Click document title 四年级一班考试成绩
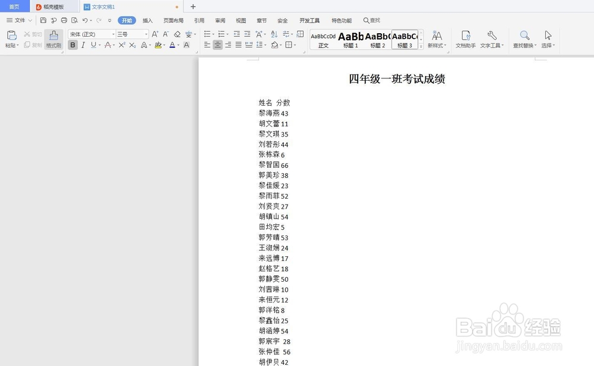Viewport: 594px width, 366px height. click(x=397, y=79)
